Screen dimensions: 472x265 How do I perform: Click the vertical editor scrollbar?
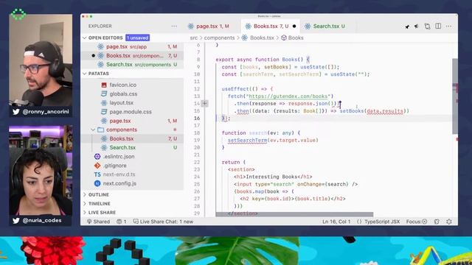point(455,96)
